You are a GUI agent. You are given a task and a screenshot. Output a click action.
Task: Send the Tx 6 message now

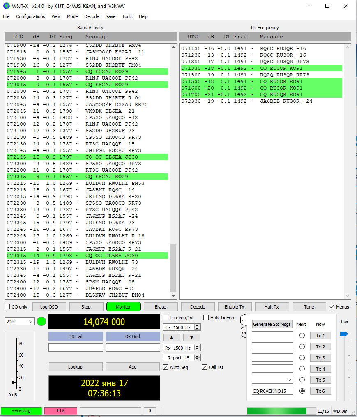pos(320,391)
